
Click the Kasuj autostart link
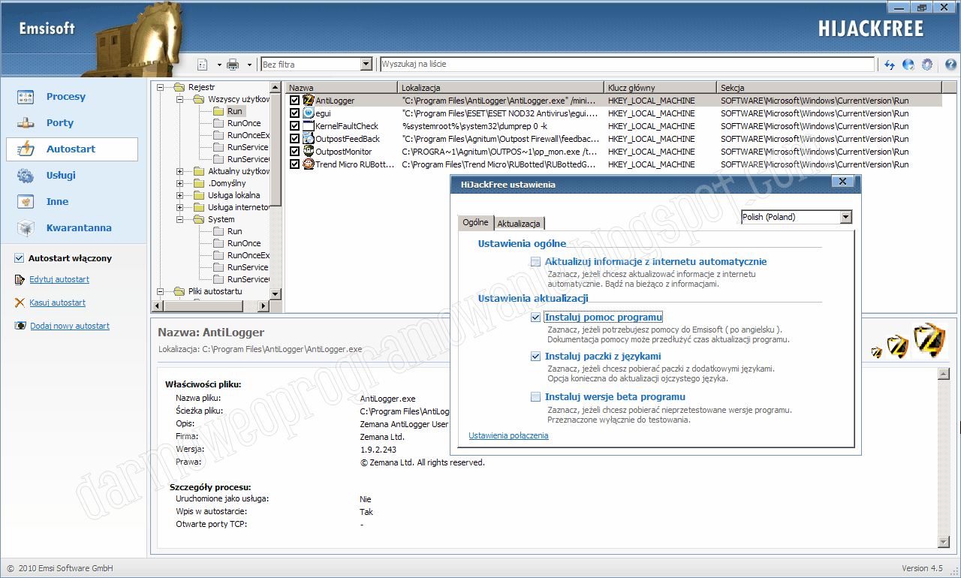(57, 303)
